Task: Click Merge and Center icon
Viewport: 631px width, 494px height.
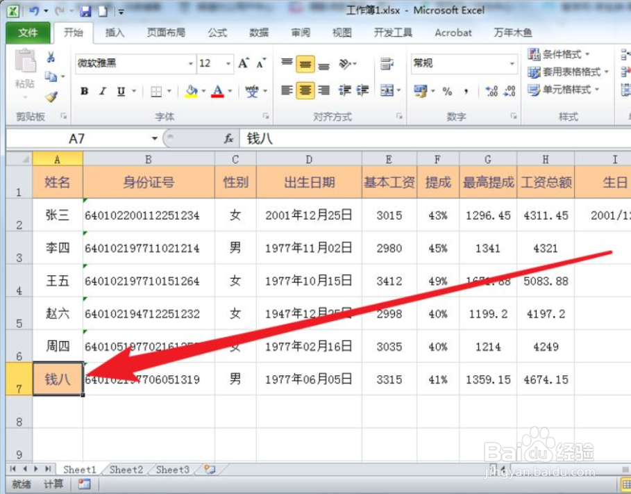Action: coord(387,90)
